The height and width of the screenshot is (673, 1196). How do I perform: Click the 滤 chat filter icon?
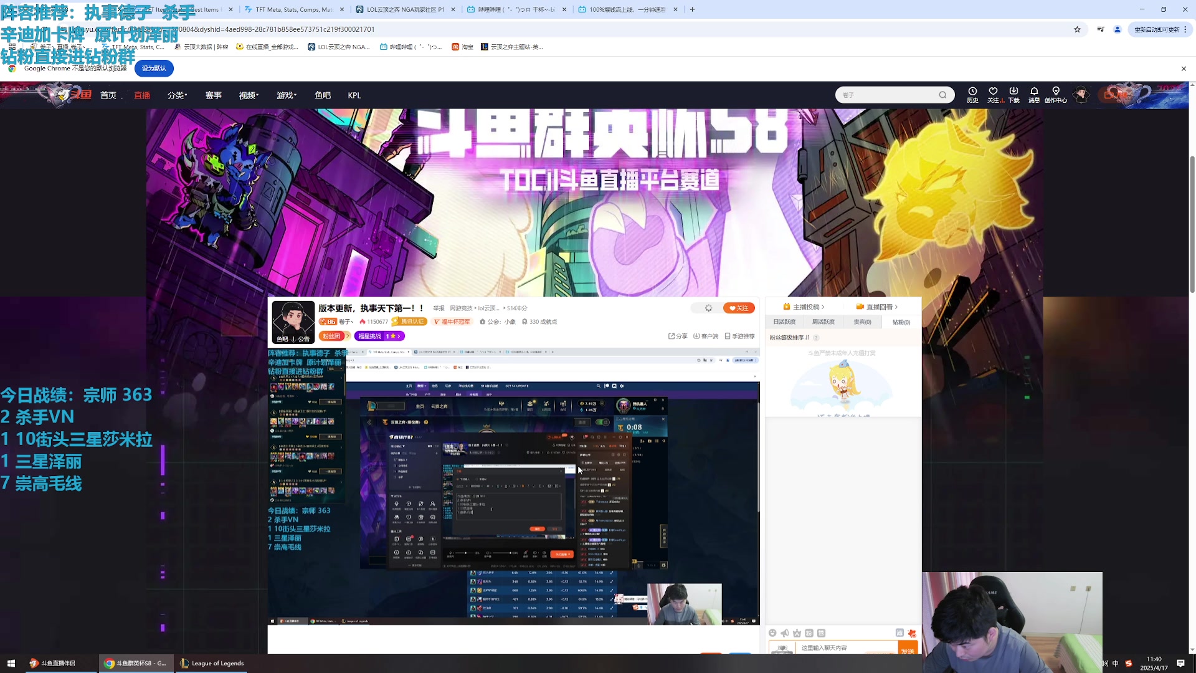899,633
